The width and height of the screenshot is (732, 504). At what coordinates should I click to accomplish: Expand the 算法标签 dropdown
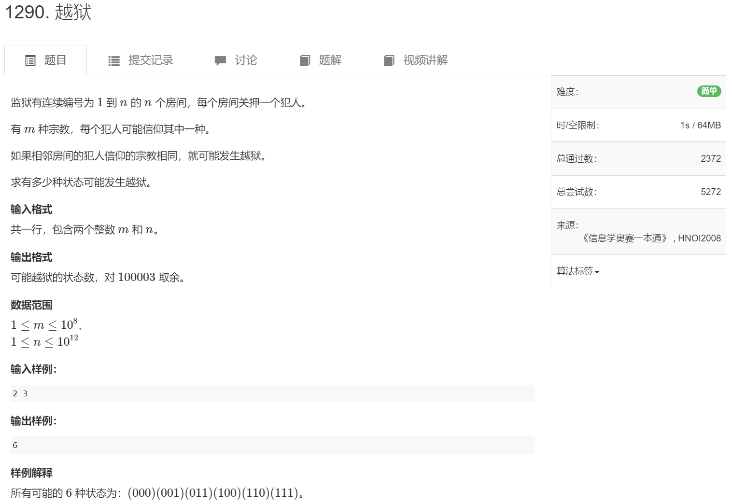(x=578, y=271)
